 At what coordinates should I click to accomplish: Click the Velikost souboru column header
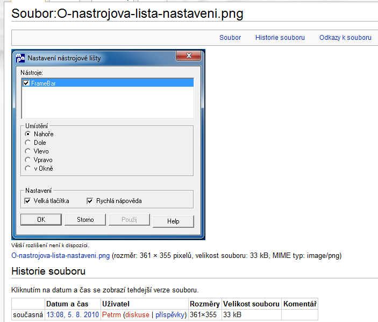[x=251, y=304]
